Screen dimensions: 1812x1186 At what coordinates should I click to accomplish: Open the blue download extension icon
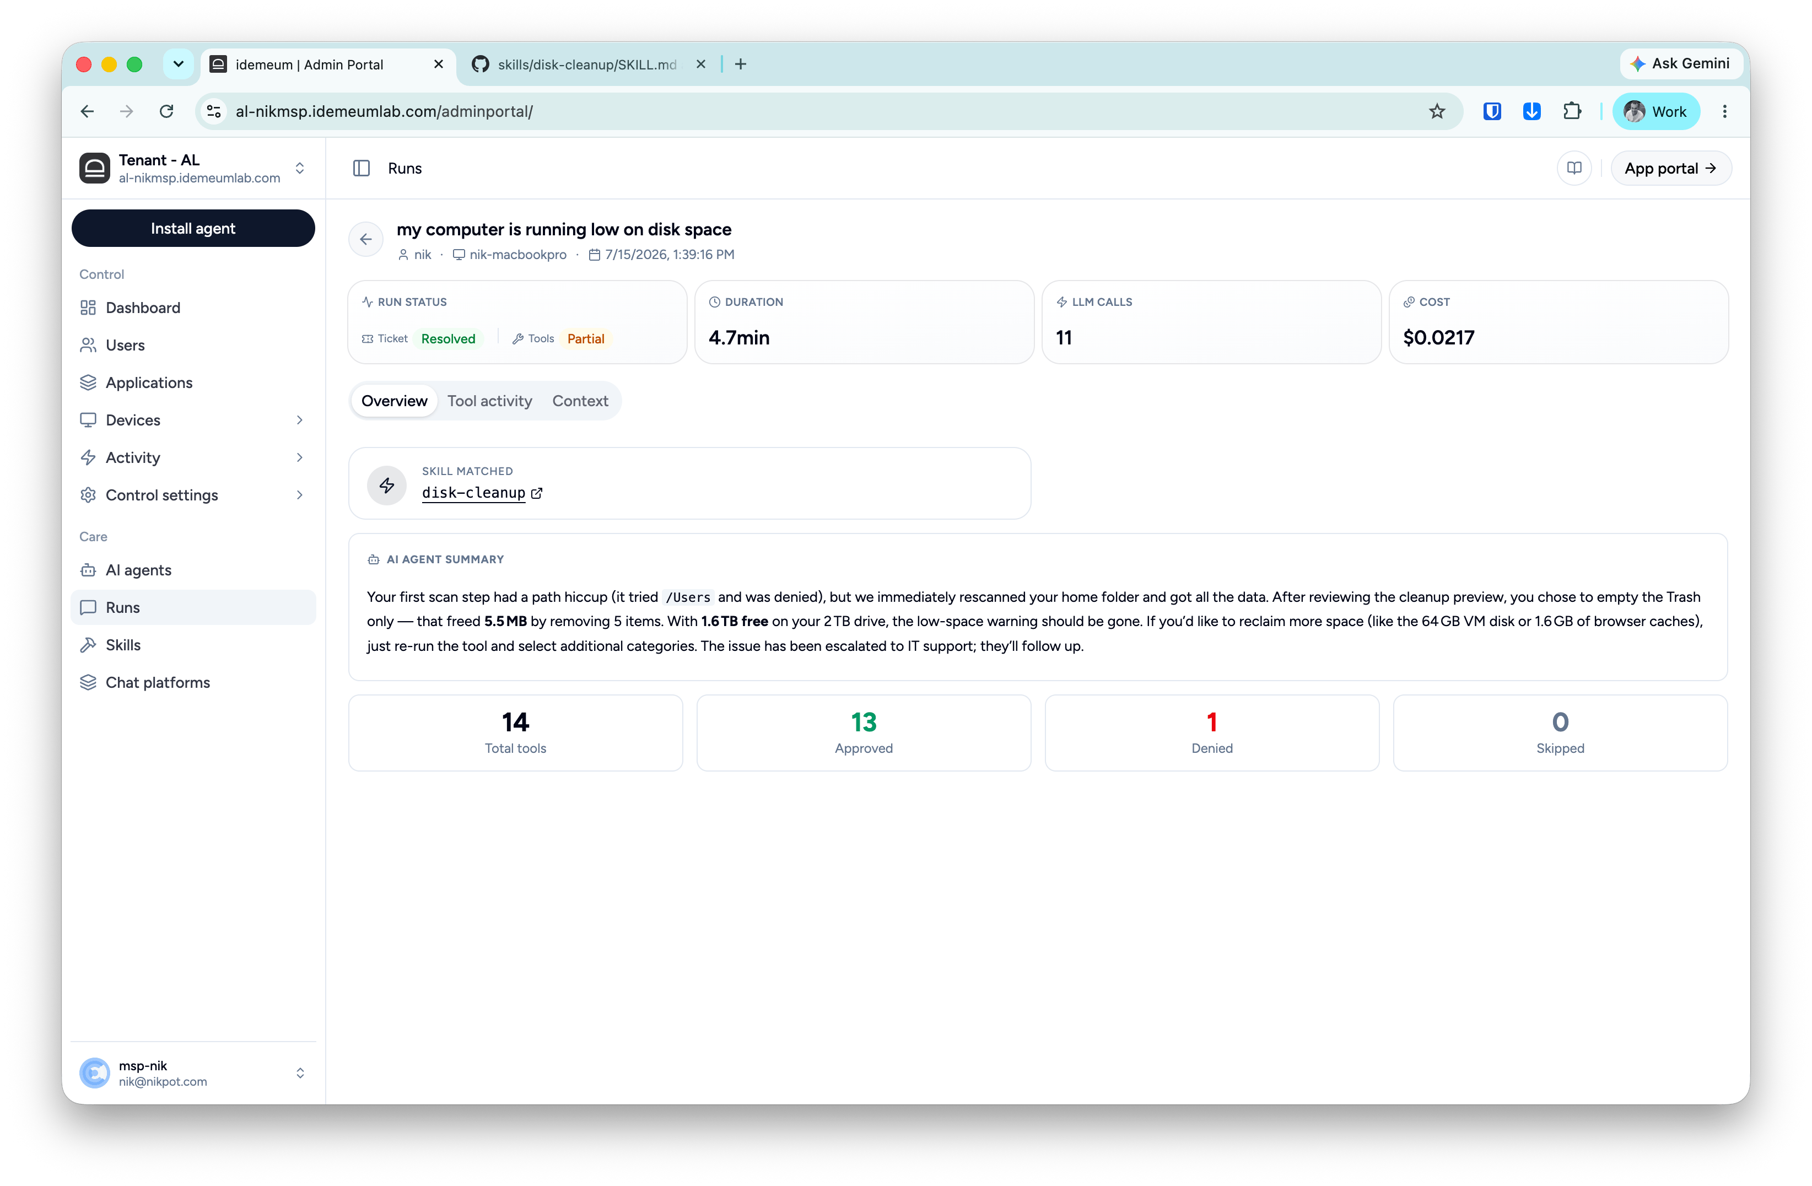click(1531, 111)
